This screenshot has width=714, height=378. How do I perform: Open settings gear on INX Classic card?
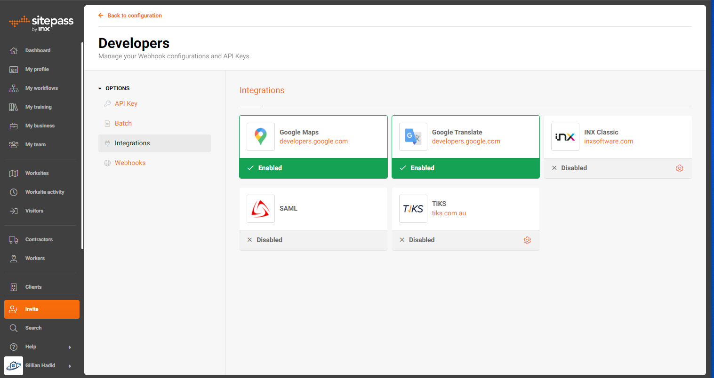[679, 168]
